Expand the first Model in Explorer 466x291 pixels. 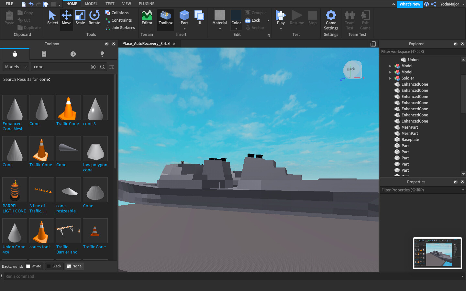pyautogui.click(x=390, y=66)
